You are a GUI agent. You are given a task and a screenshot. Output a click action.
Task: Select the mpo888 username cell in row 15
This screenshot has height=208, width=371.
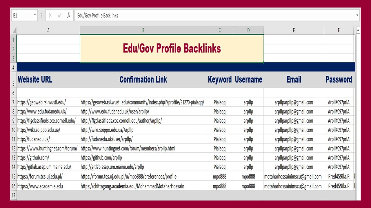click(248, 176)
